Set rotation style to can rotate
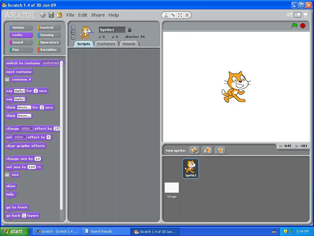Image resolution: width=314 pixels, height=236 pixels. coord(73,27)
